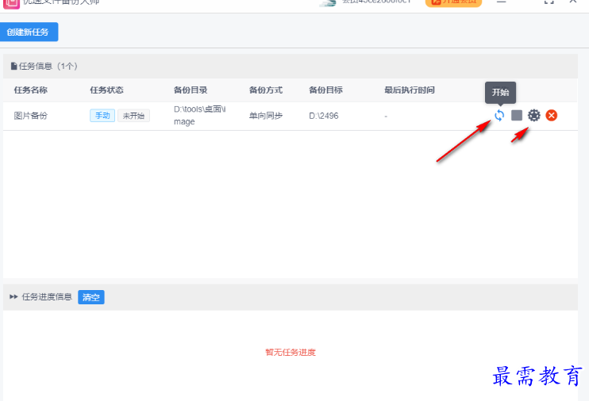Click the 创建新任务 button
This screenshot has width=589, height=401.
(29, 32)
